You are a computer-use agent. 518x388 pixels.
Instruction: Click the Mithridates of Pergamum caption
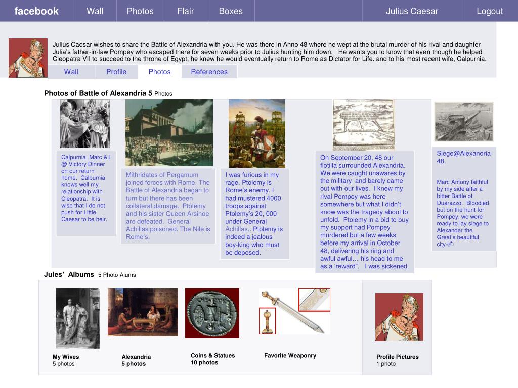168,206
